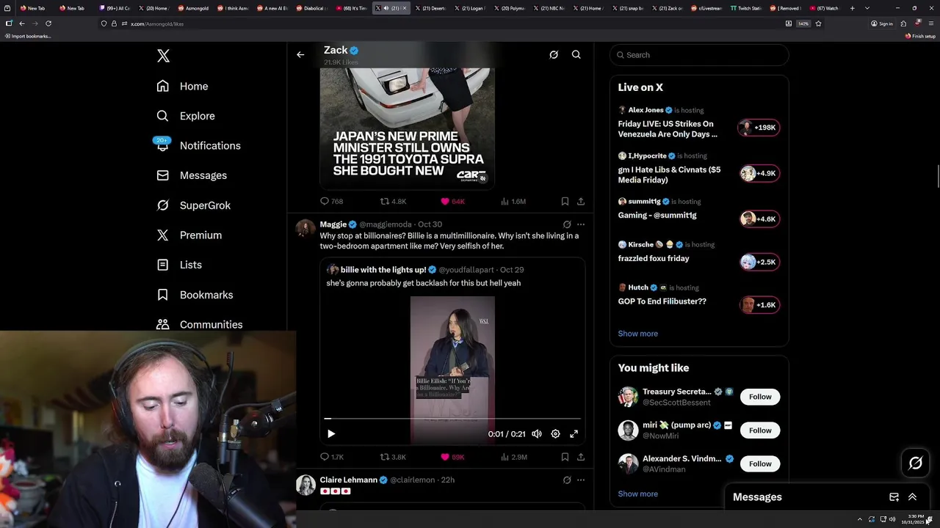Click the Search input field
This screenshot has height=528, width=940.
699,55
